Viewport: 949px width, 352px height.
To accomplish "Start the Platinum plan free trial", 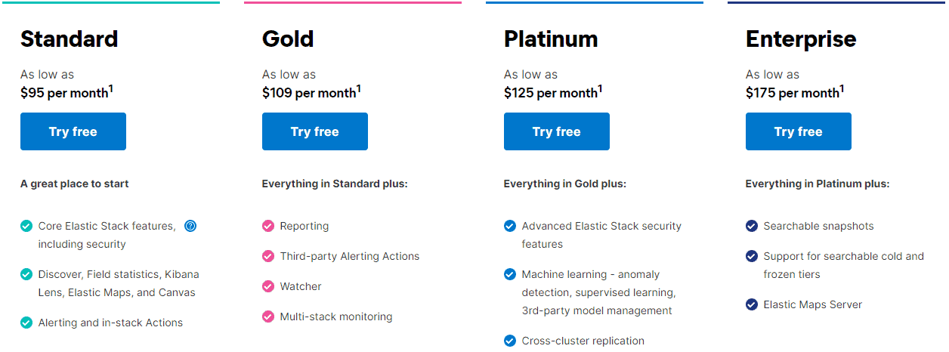I will [x=557, y=131].
